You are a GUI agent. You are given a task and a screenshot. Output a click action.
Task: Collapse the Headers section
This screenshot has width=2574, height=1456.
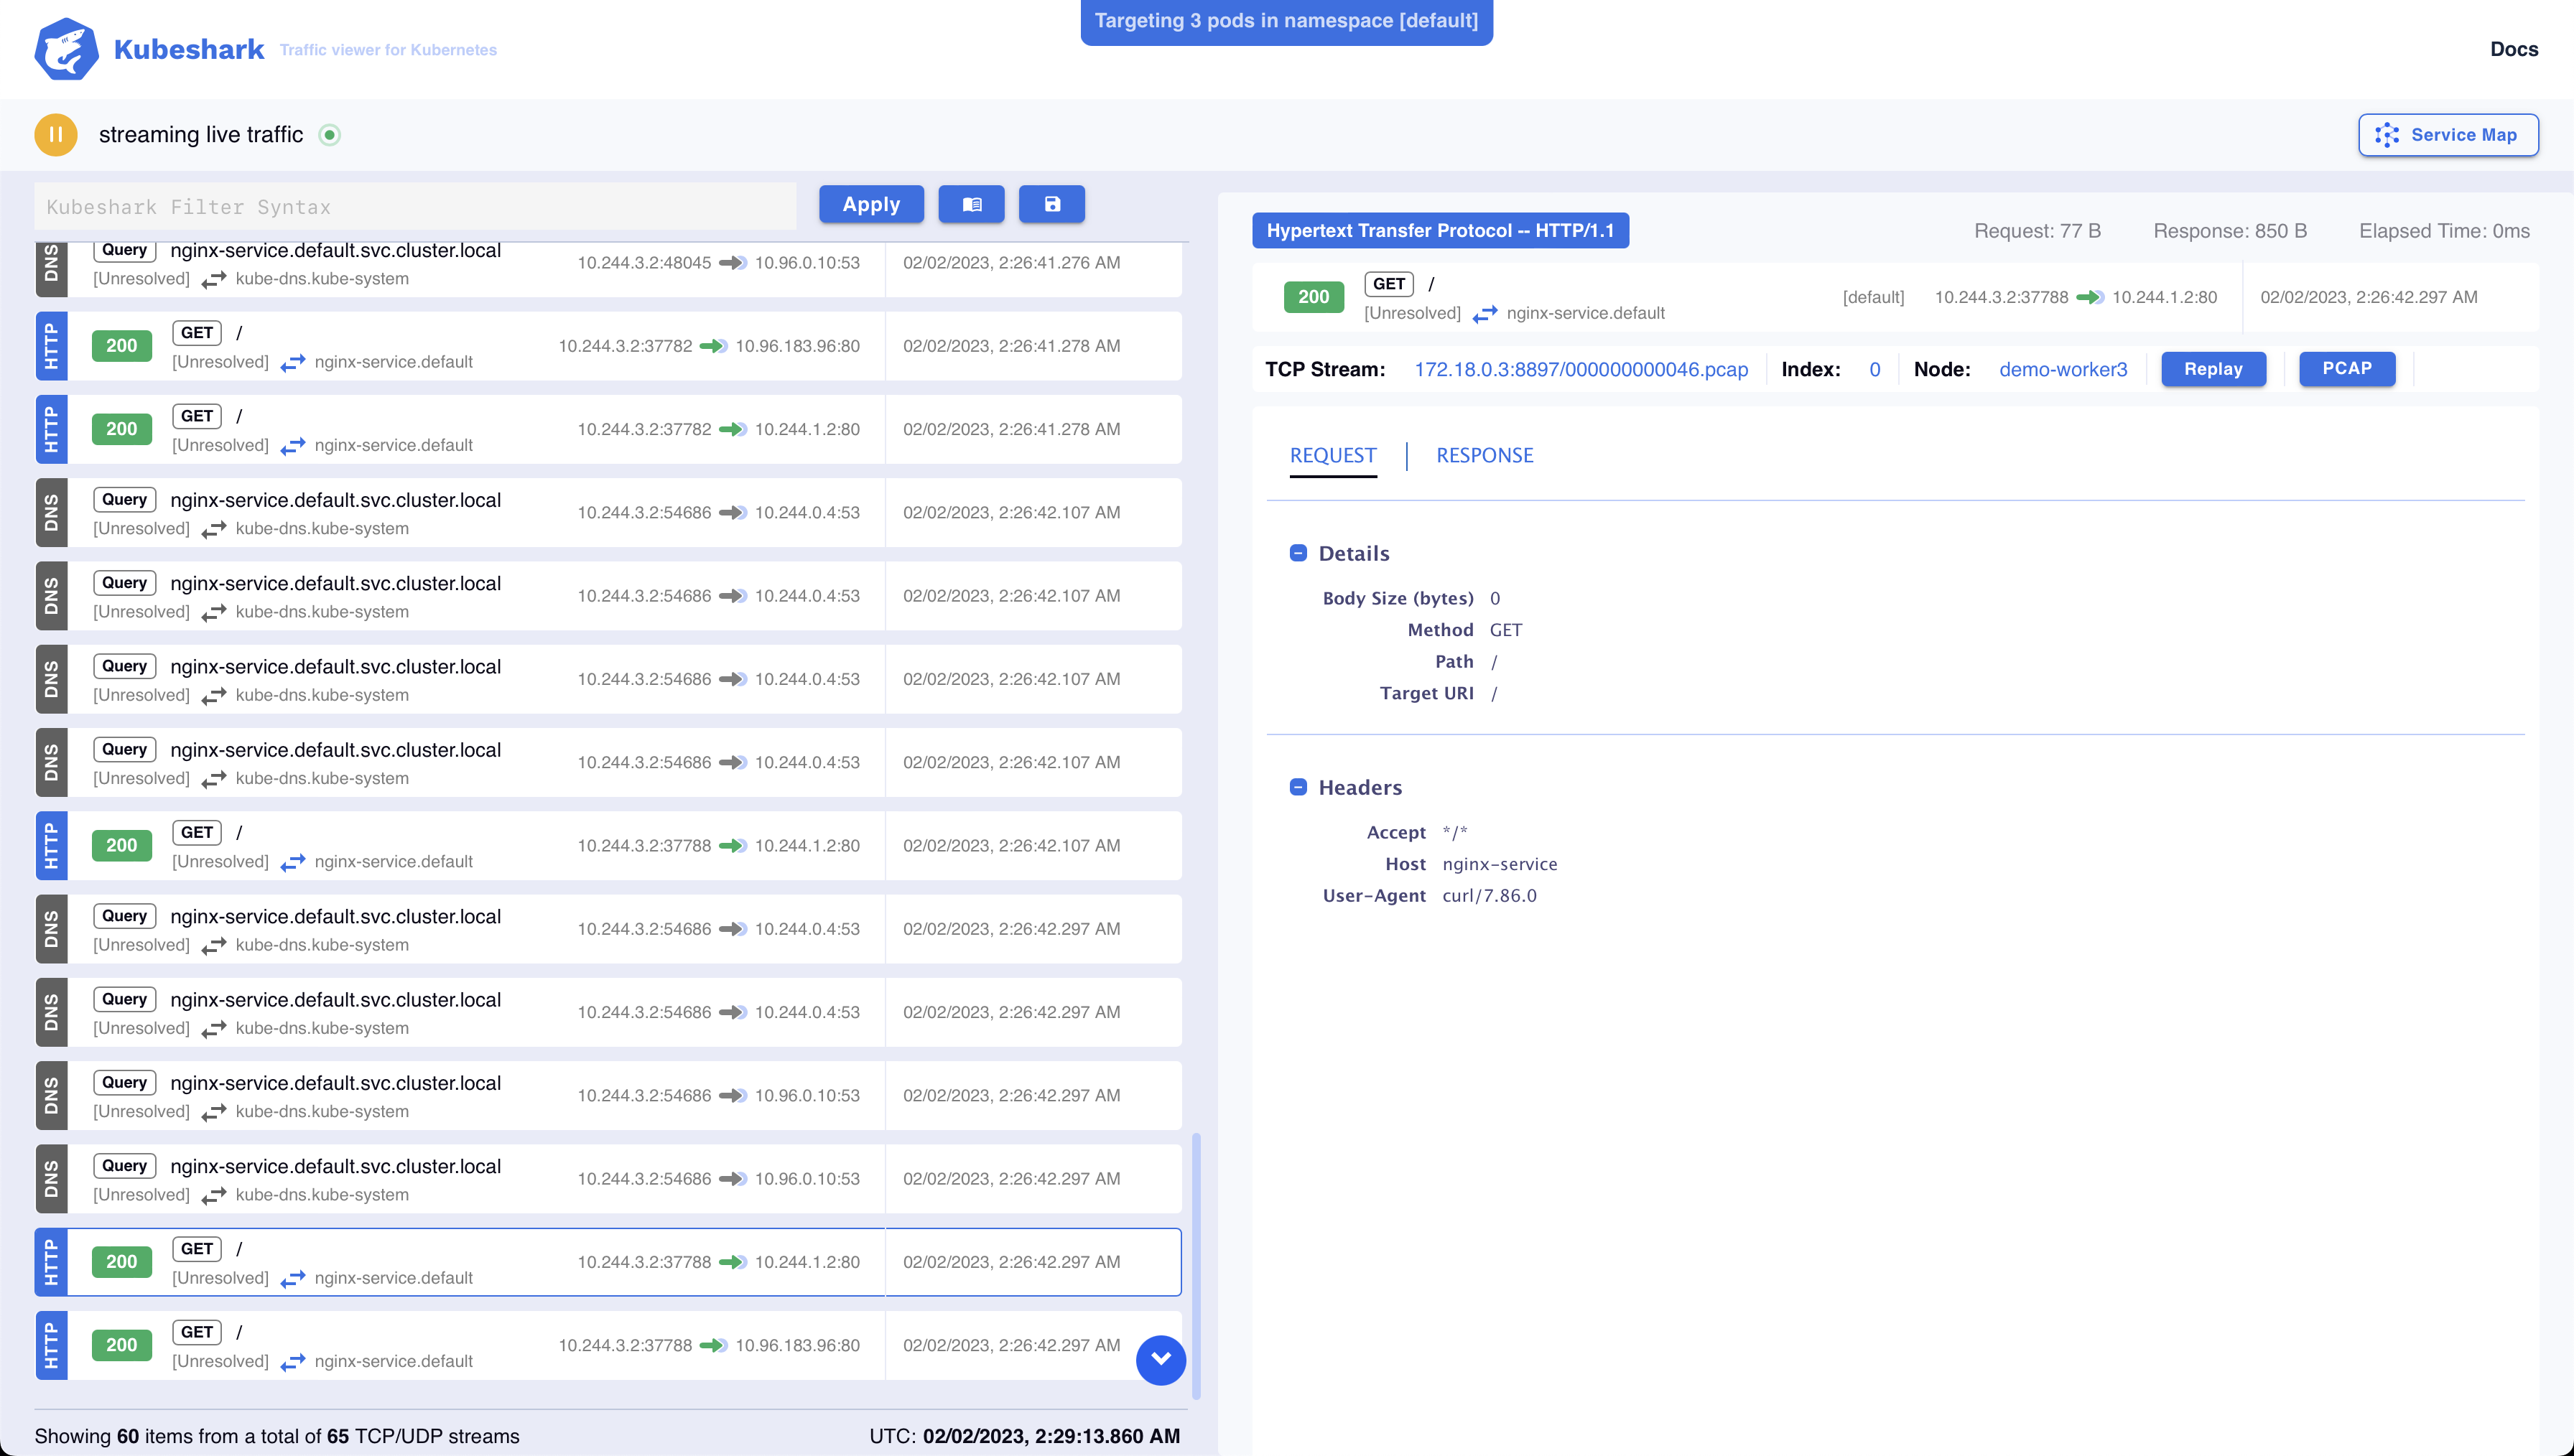1298,787
